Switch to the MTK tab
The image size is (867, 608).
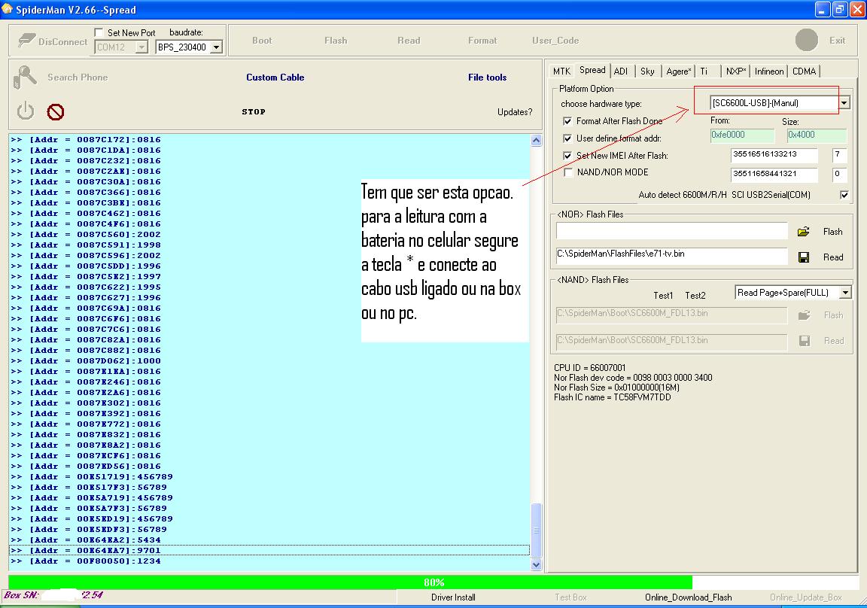[561, 71]
